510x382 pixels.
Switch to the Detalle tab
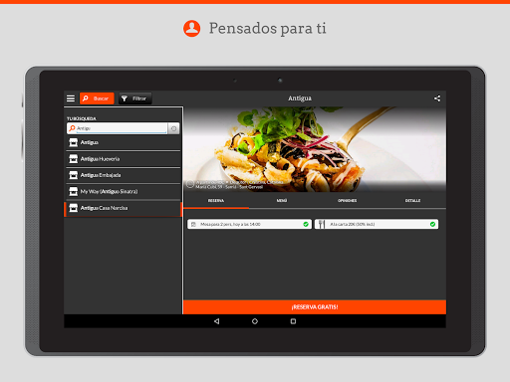[412, 201]
